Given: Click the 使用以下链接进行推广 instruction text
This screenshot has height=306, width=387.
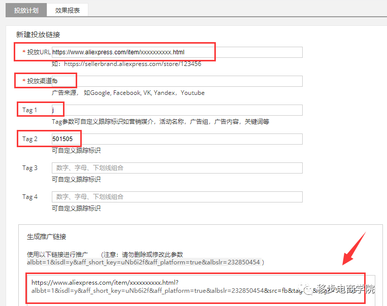Looking at the screenshot, I should (57, 254).
